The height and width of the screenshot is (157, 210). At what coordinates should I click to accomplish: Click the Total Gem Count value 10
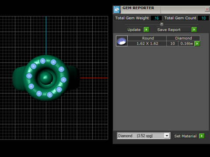(x=203, y=18)
